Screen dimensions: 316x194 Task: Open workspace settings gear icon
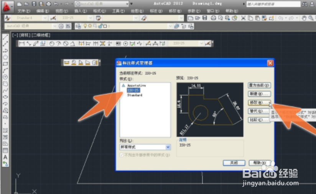(x=61, y=26)
